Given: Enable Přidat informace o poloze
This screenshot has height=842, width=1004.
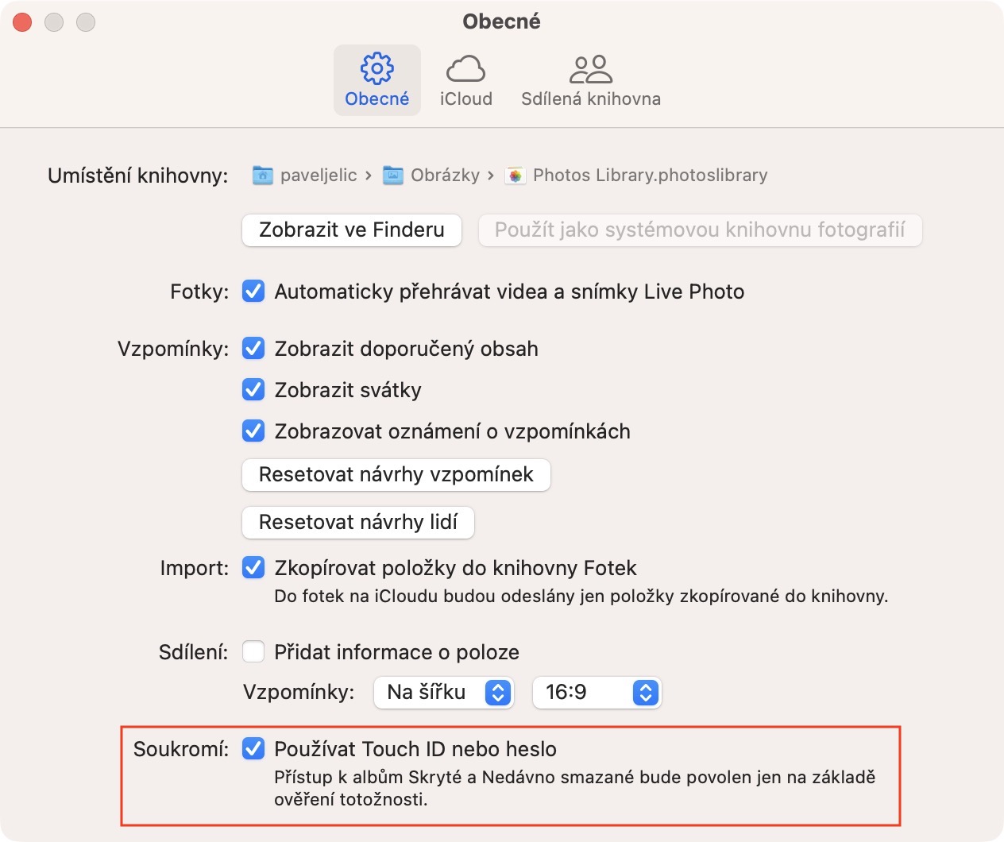Looking at the screenshot, I should click(x=253, y=652).
